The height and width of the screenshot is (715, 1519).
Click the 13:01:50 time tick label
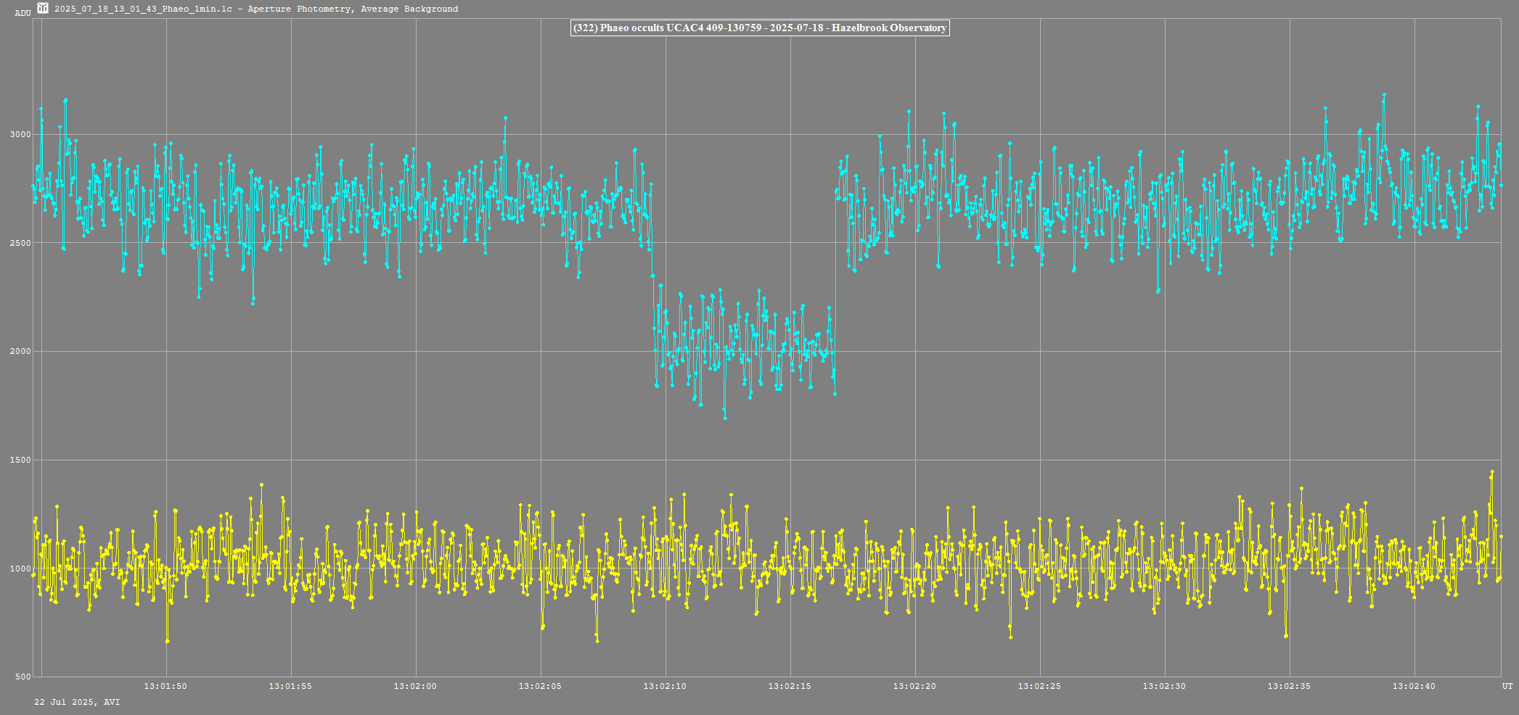coord(165,686)
